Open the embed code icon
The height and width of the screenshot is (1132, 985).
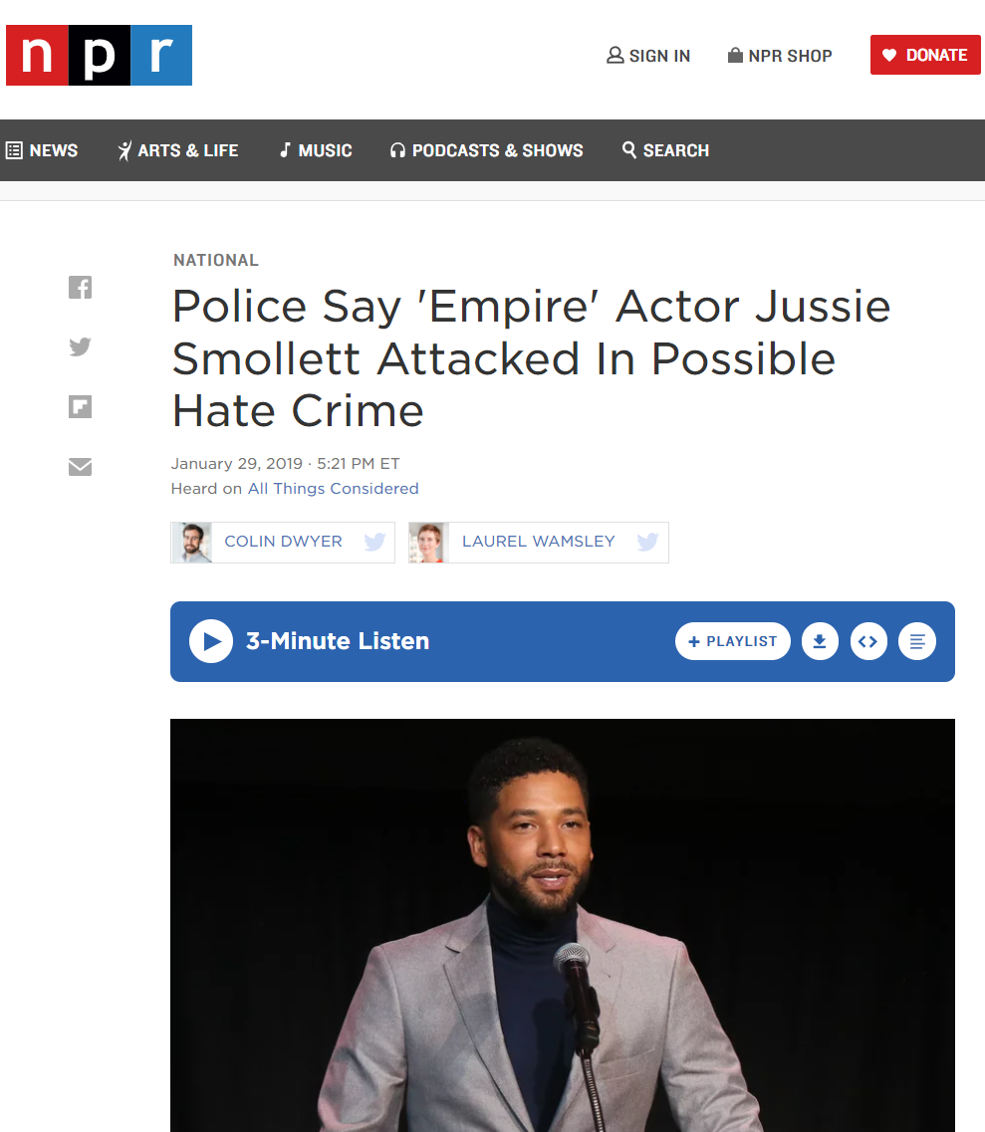[868, 641]
